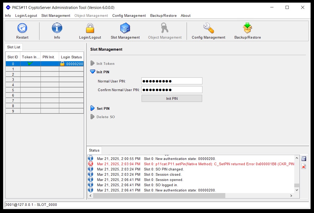
Task: Open the Info toolbar icon
Action: pyautogui.click(x=57, y=28)
